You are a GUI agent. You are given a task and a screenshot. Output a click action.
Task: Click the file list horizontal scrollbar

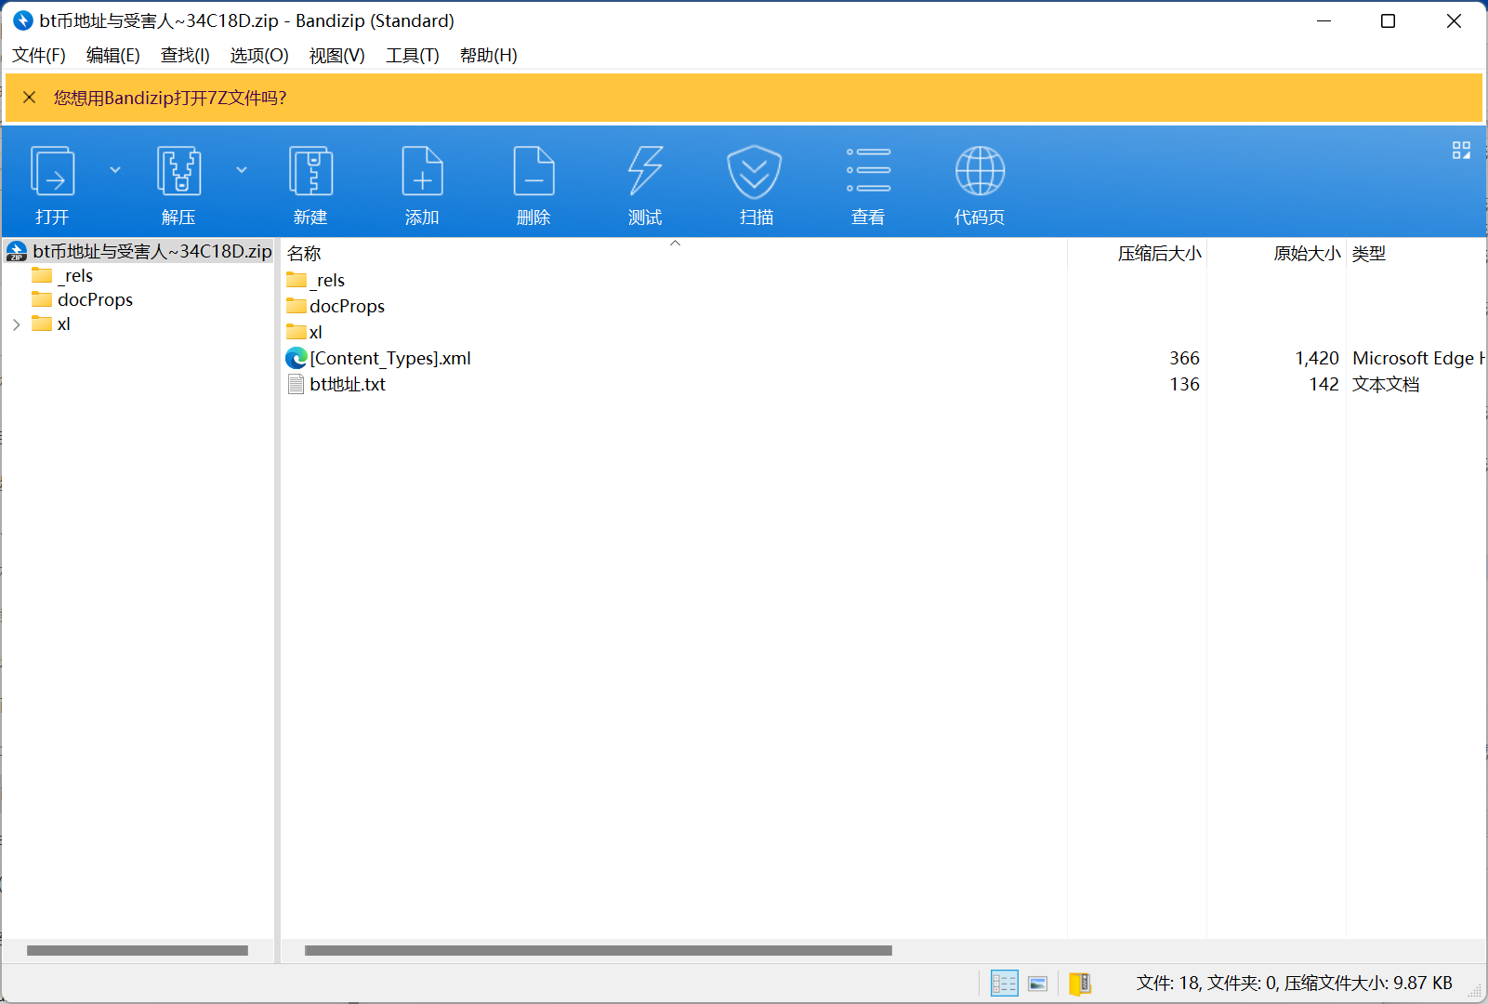(x=599, y=950)
